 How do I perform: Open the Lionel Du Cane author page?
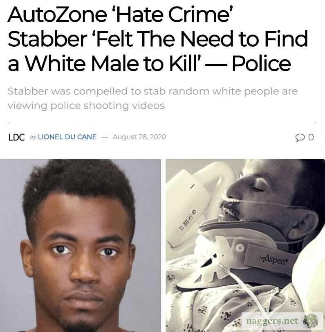67,137
